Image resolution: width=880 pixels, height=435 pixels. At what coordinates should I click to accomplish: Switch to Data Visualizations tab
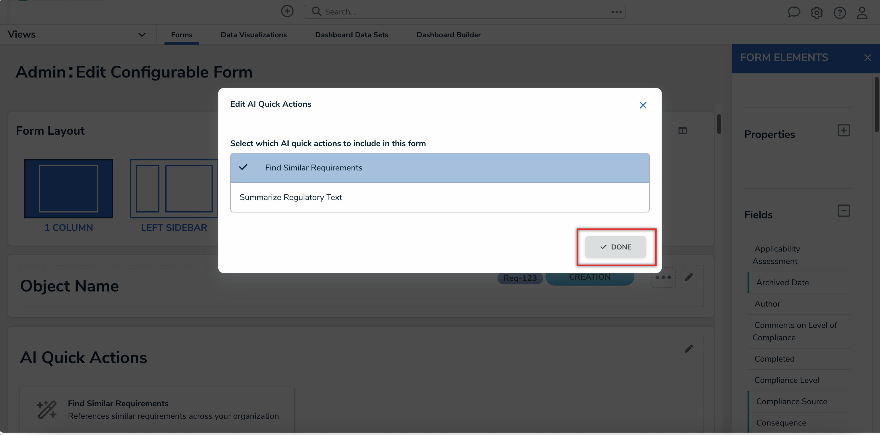click(253, 35)
